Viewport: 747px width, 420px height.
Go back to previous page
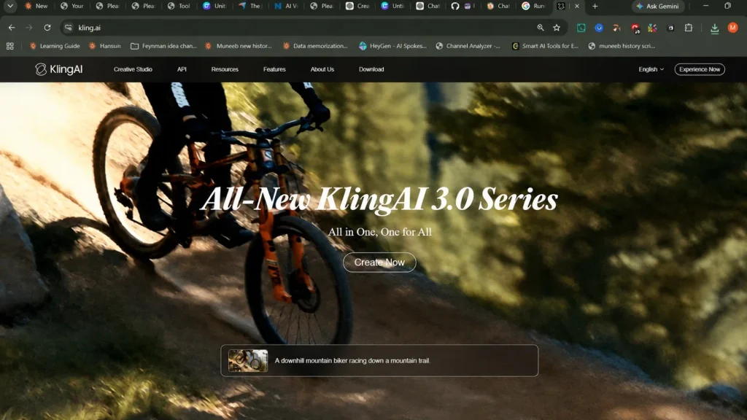point(12,28)
